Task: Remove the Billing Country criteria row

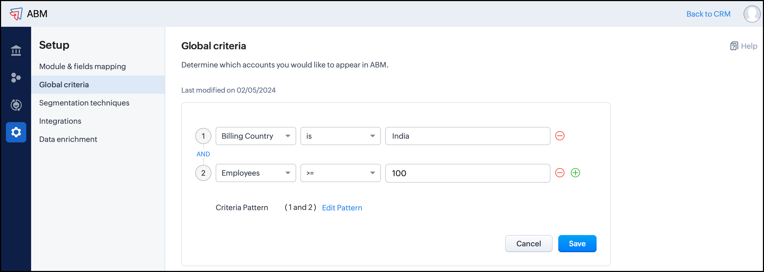Action: pyautogui.click(x=559, y=136)
